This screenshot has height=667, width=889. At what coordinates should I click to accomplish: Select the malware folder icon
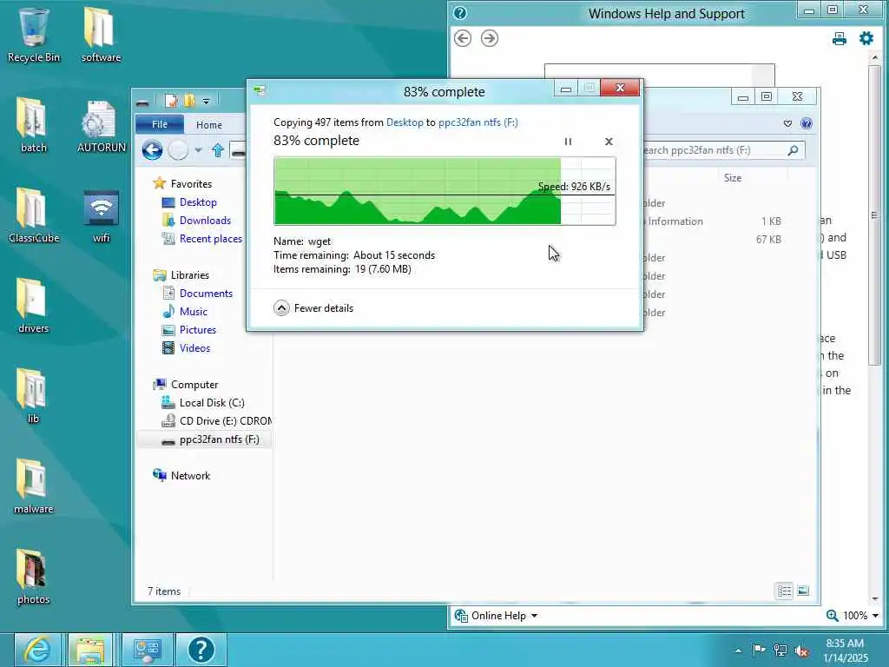click(34, 486)
